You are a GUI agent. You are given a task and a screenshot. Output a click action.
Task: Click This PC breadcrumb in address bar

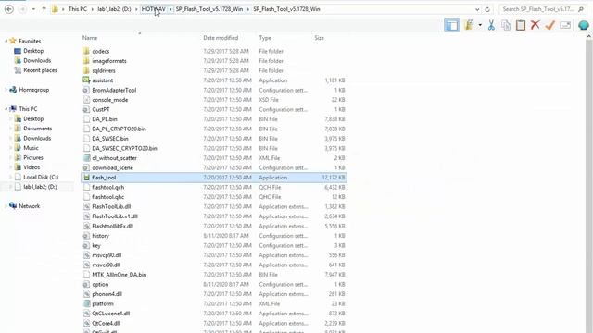(78, 9)
